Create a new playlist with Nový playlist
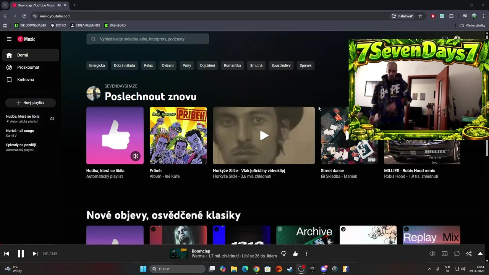The height and width of the screenshot is (275, 489). pos(31,103)
